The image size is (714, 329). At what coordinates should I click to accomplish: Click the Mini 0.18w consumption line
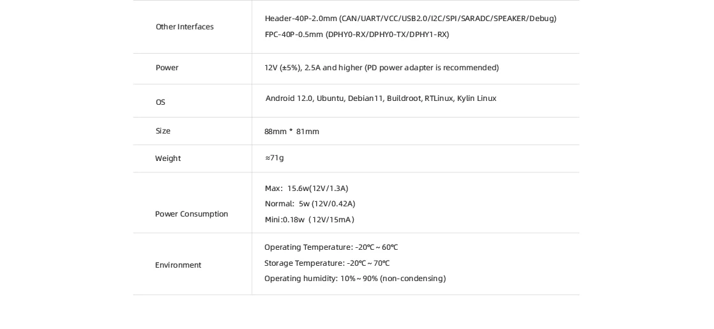[309, 220]
